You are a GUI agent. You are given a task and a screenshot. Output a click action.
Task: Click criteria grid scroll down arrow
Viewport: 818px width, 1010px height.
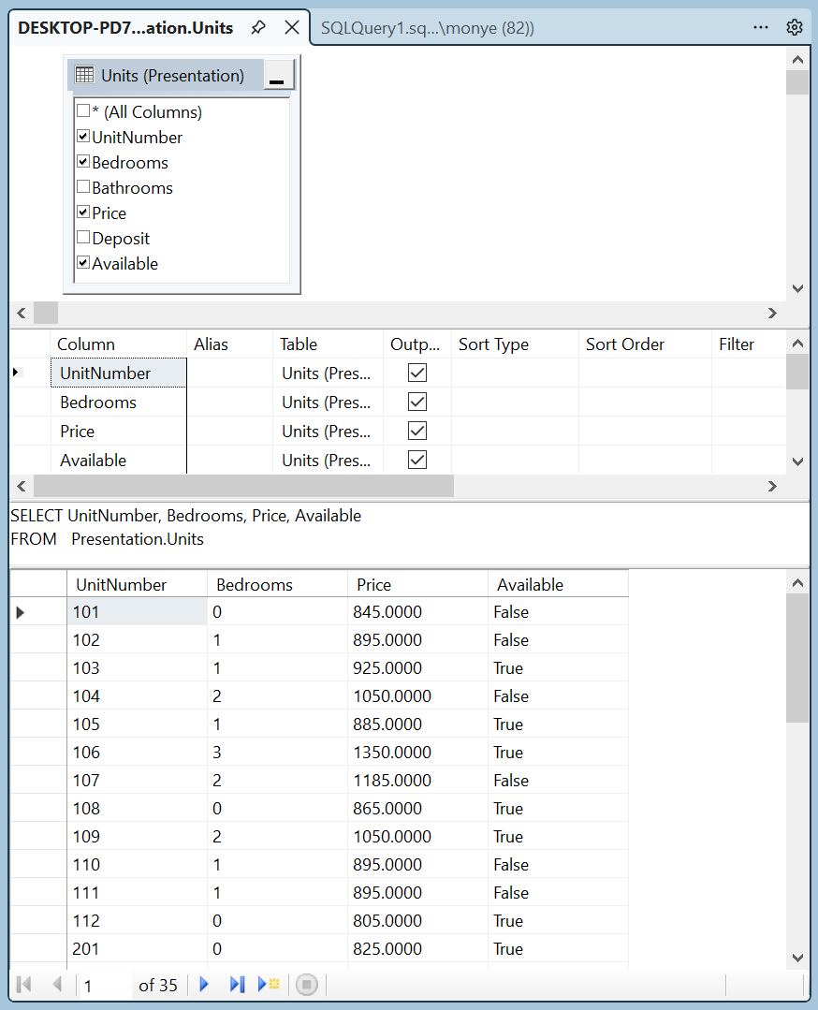(x=797, y=461)
